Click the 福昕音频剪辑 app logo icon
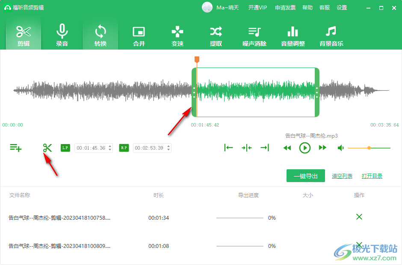The image size is (402, 265). (7, 8)
